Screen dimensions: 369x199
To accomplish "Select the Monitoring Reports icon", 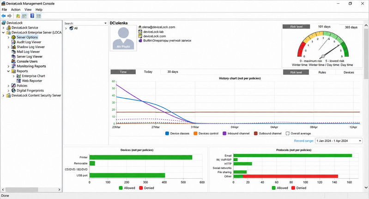I will click(x=14, y=66).
